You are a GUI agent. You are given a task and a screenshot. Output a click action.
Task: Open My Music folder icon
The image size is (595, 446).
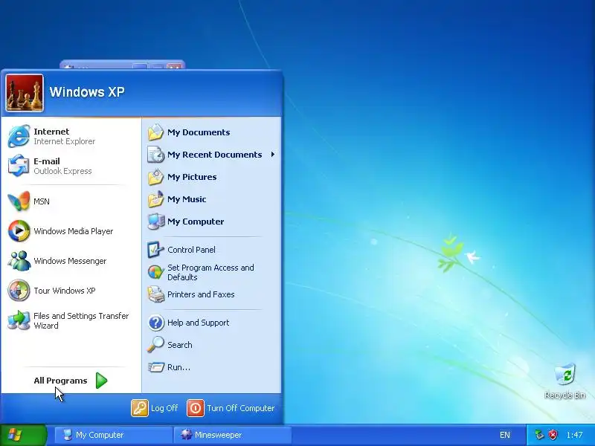click(155, 199)
